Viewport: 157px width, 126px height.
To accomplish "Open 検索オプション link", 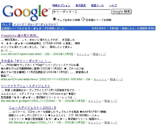I will tap(61, 5).
